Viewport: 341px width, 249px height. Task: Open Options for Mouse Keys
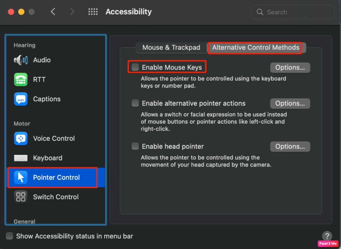click(290, 67)
